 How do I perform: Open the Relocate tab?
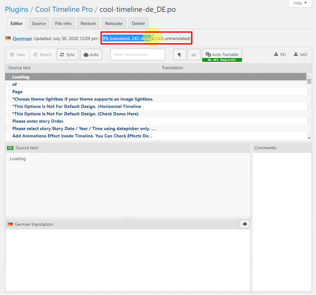(x=114, y=24)
